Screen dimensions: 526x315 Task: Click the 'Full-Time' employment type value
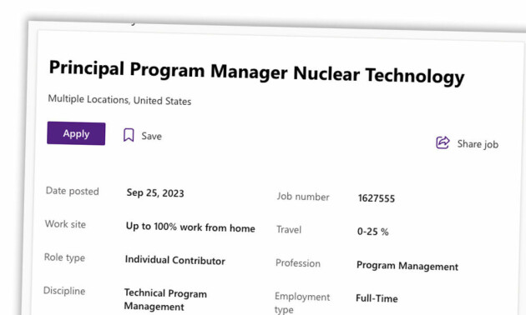(377, 298)
